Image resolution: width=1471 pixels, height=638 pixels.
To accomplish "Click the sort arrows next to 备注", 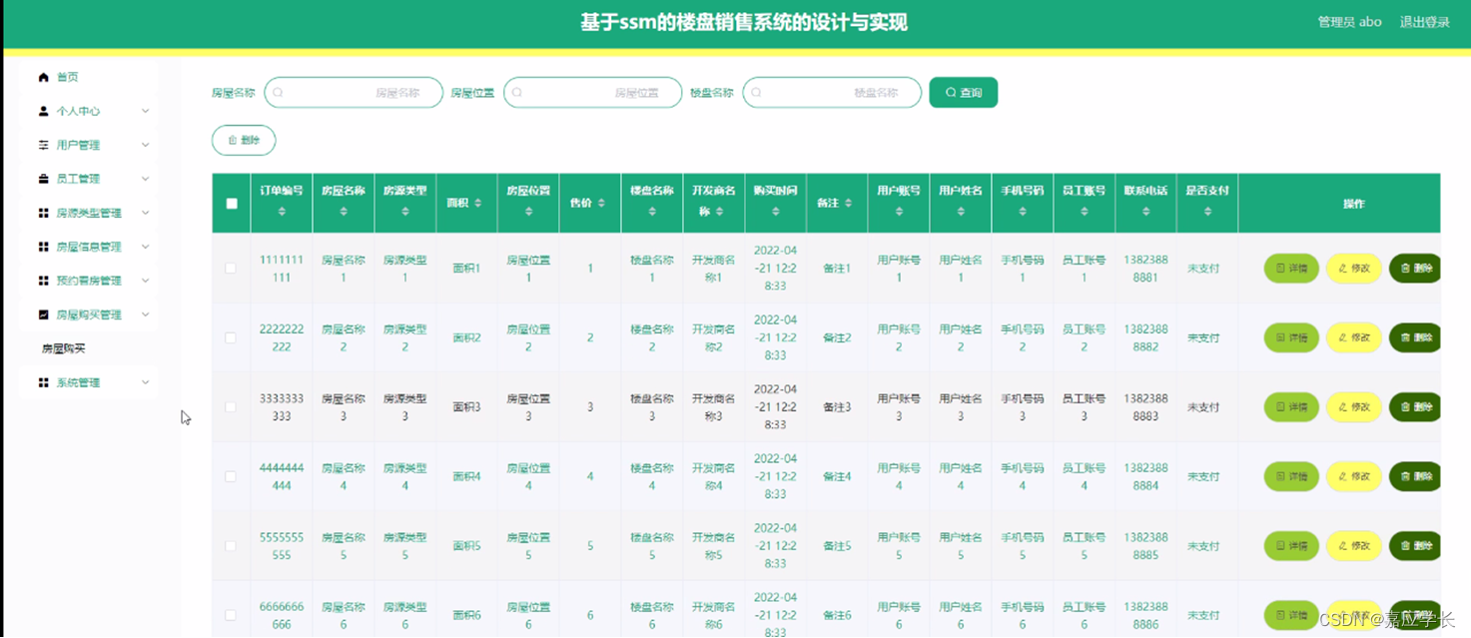I will click(849, 203).
